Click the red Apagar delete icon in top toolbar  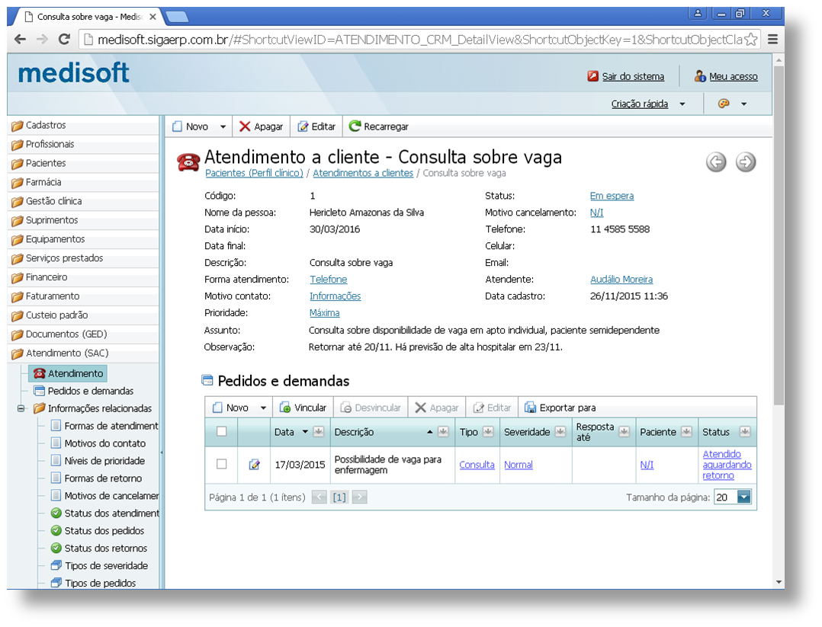(245, 126)
